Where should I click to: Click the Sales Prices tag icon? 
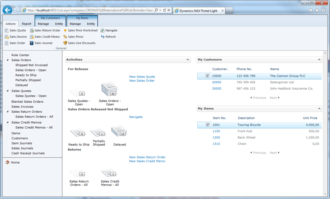(x=65, y=37)
